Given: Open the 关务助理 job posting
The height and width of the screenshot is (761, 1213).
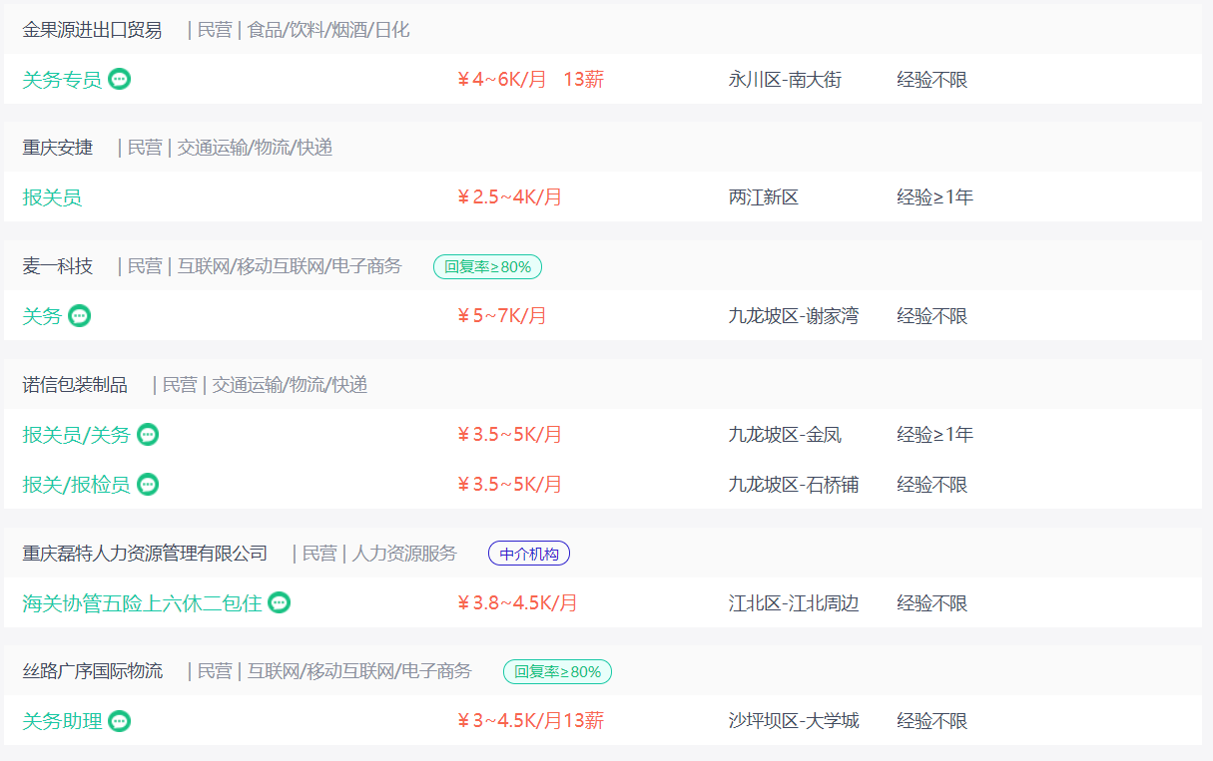Looking at the screenshot, I should pyautogui.click(x=62, y=721).
